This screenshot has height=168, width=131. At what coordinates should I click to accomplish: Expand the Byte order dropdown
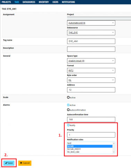(91, 80)
